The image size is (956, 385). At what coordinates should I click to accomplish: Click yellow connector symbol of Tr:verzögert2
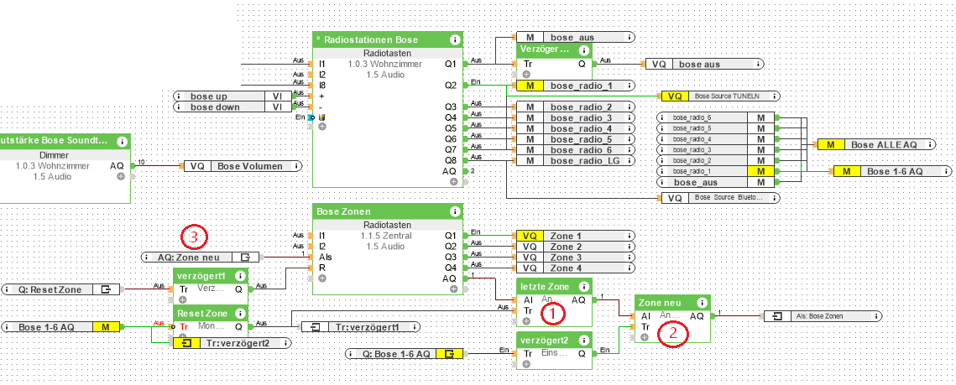(186, 343)
